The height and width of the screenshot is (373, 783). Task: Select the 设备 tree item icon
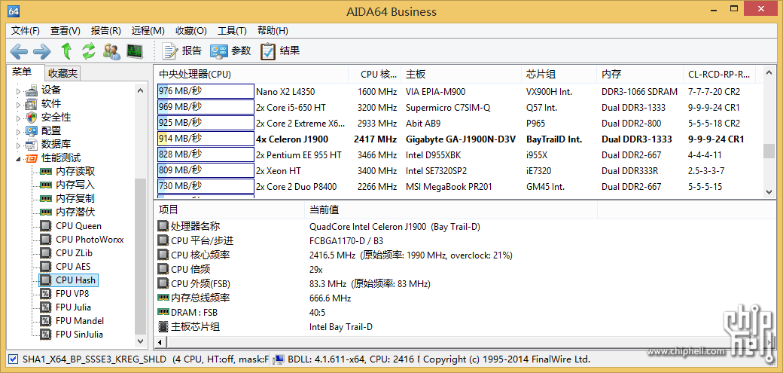[32, 90]
